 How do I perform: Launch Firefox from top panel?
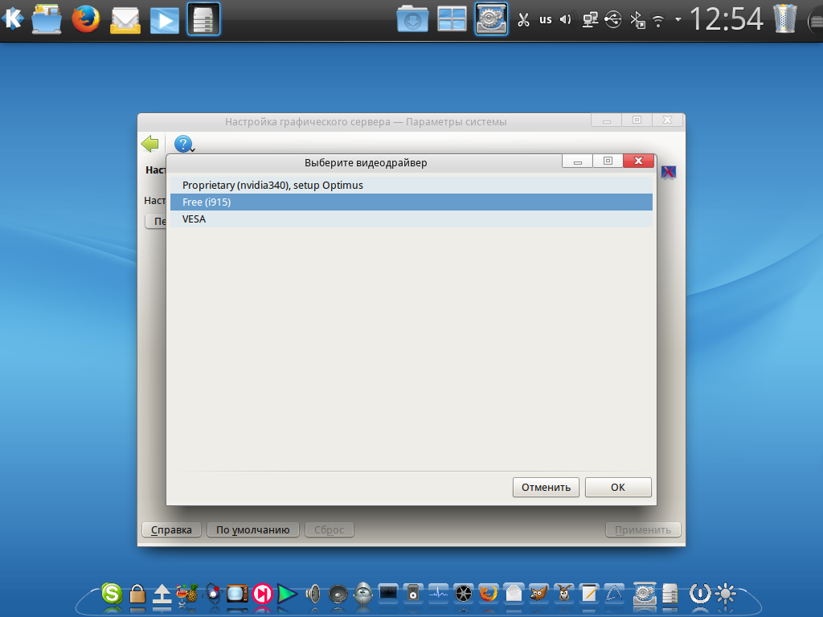85,19
